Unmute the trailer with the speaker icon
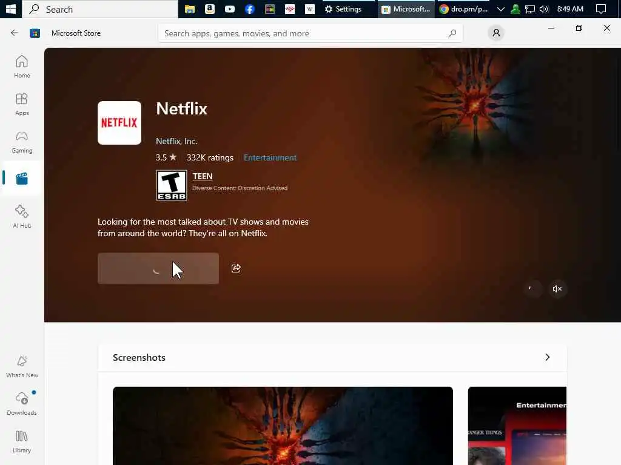 pos(557,289)
